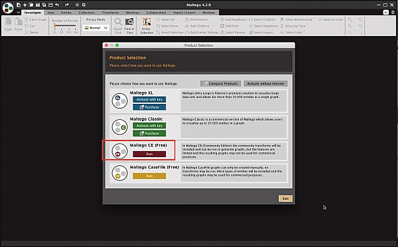Activate Entity Selection mode

[146, 26]
